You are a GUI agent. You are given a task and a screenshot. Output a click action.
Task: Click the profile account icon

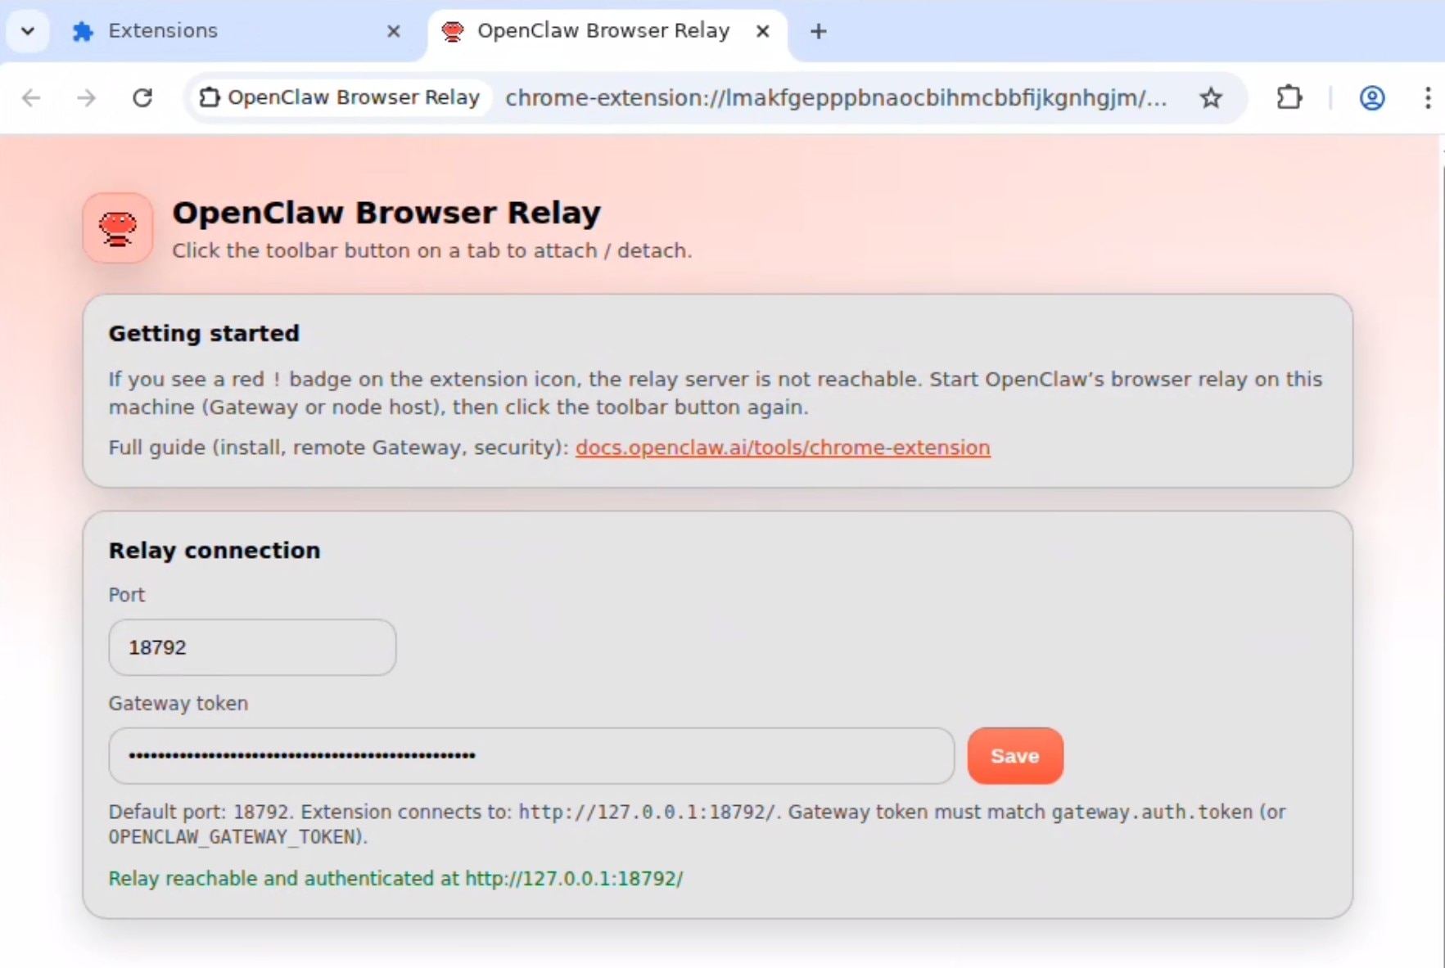[x=1372, y=97]
